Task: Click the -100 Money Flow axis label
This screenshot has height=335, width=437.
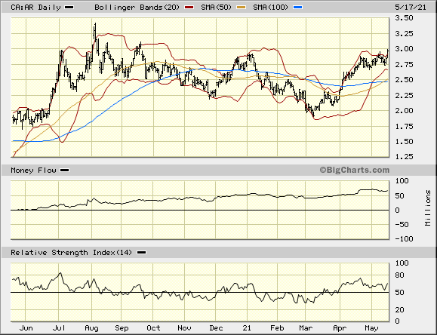Action: click(x=404, y=239)
